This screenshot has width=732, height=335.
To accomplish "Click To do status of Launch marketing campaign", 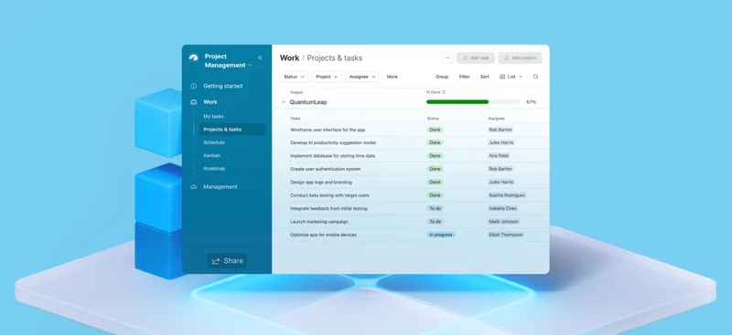I will coord(436,222).
